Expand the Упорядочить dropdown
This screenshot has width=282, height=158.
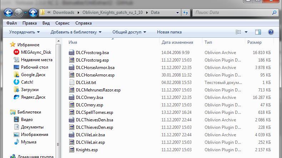(x=24, y=32)
